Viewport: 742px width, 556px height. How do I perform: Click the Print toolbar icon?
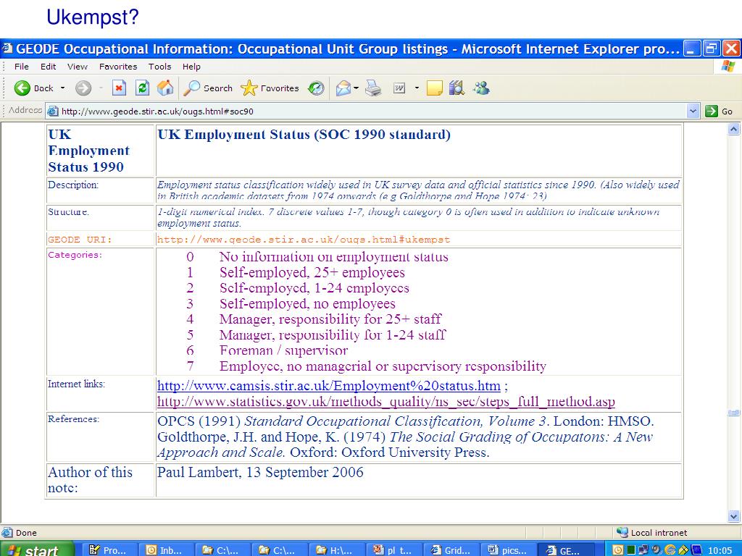point(373,88)
